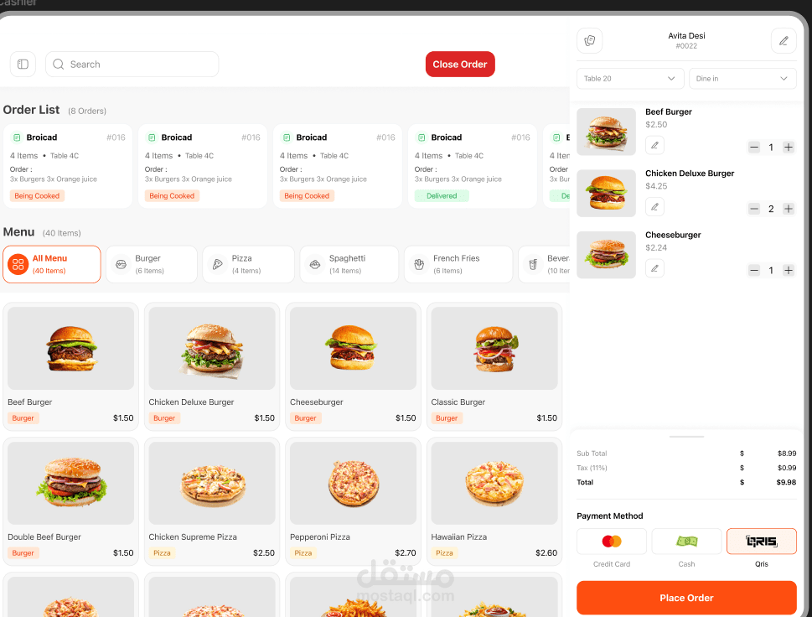Viewport: 812px width, 617px height.
Task: Click the Delivered status badge
Action: coord(442,196)
